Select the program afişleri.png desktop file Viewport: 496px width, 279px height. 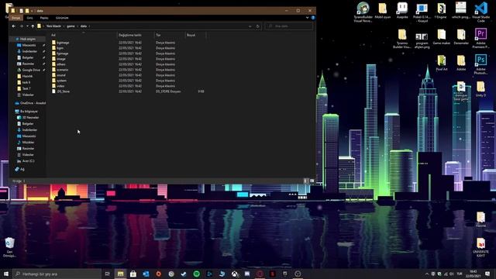click(x=422, y=40)
